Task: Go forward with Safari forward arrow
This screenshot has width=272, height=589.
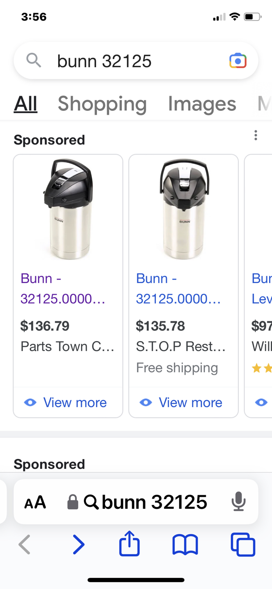Action: pyautogui.click(x=78, y=545)
